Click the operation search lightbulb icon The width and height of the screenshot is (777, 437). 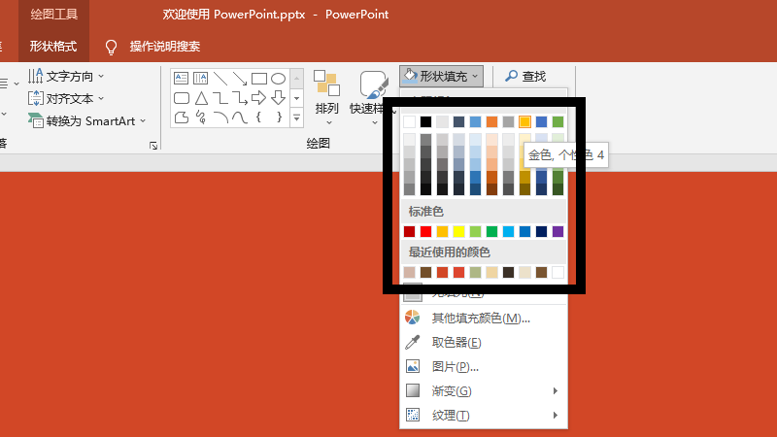pyautogui.click(x=111, y=46)
